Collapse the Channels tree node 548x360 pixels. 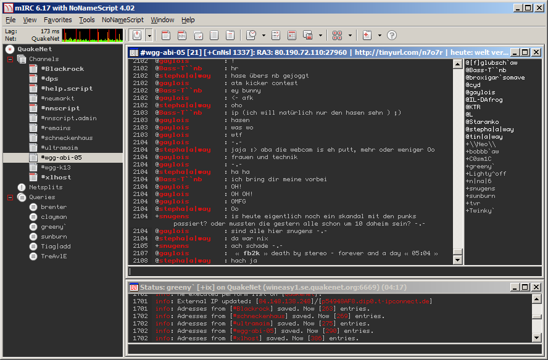pyautogui.click(x=10, y=59)
